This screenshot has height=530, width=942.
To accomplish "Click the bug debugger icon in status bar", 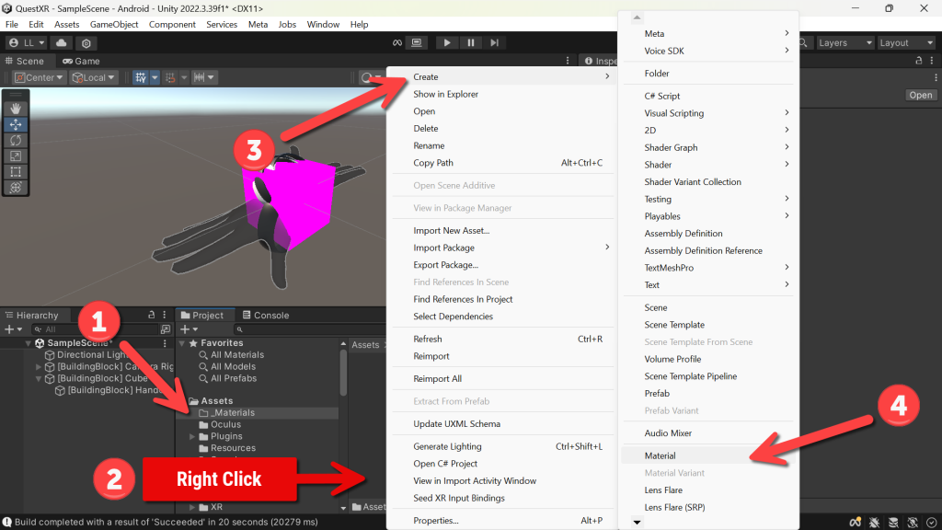I will coord(875,523).
